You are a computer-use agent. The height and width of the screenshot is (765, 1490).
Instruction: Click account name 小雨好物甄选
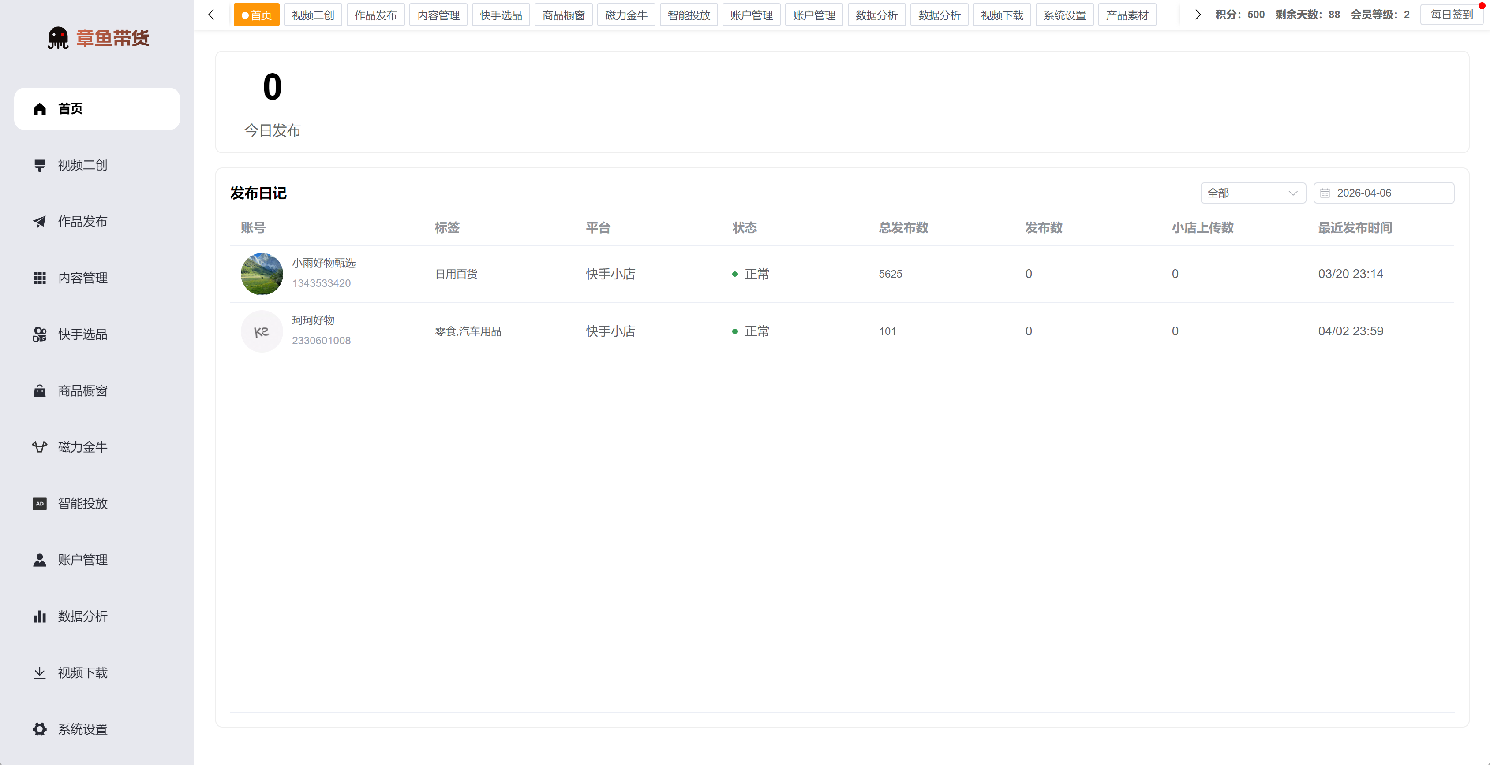tap(324, 263)
